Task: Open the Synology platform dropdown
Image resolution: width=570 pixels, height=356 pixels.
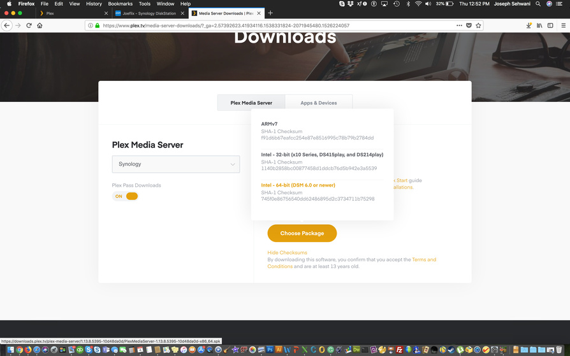Action: (176, 164)
